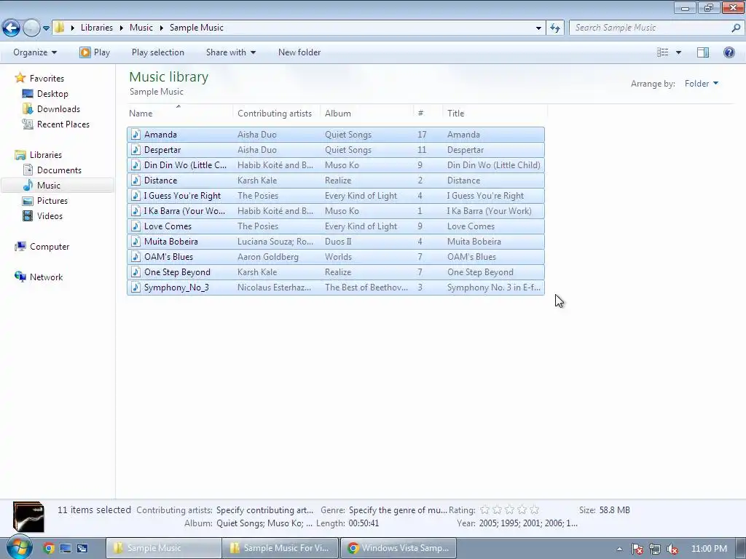The width and height of the screenshot is (746, 559).
Task: Refresh the Sample Music folder view
Action: pyautogui.click(x=554, y=28)
